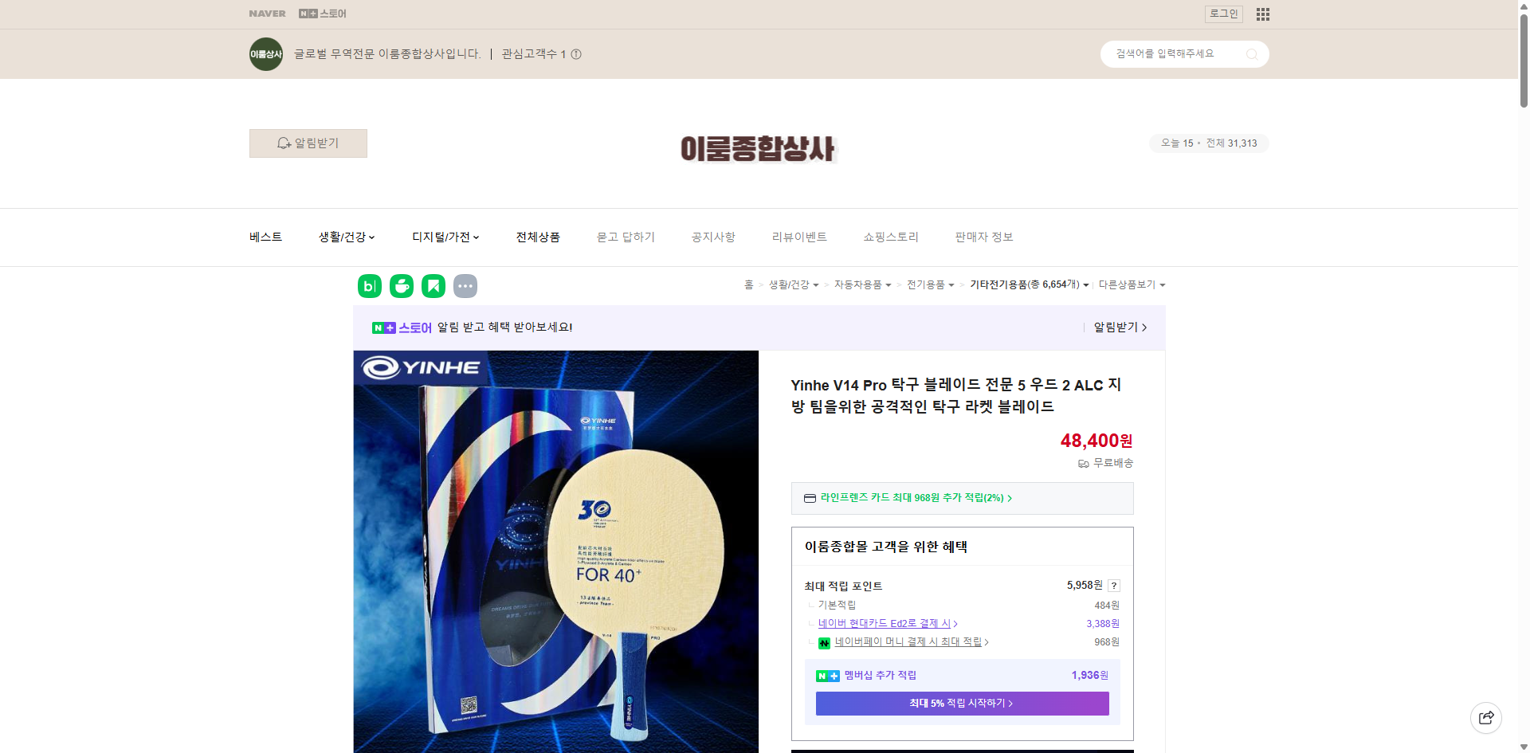The image size is (1530, 753).
Task: Save product with the Keep bookmark icon
Action: click(x=433, y=285)
